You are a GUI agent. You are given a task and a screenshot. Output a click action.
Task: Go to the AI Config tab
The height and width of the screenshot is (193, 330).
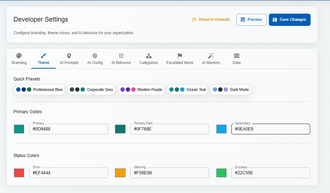pos(95,59)
